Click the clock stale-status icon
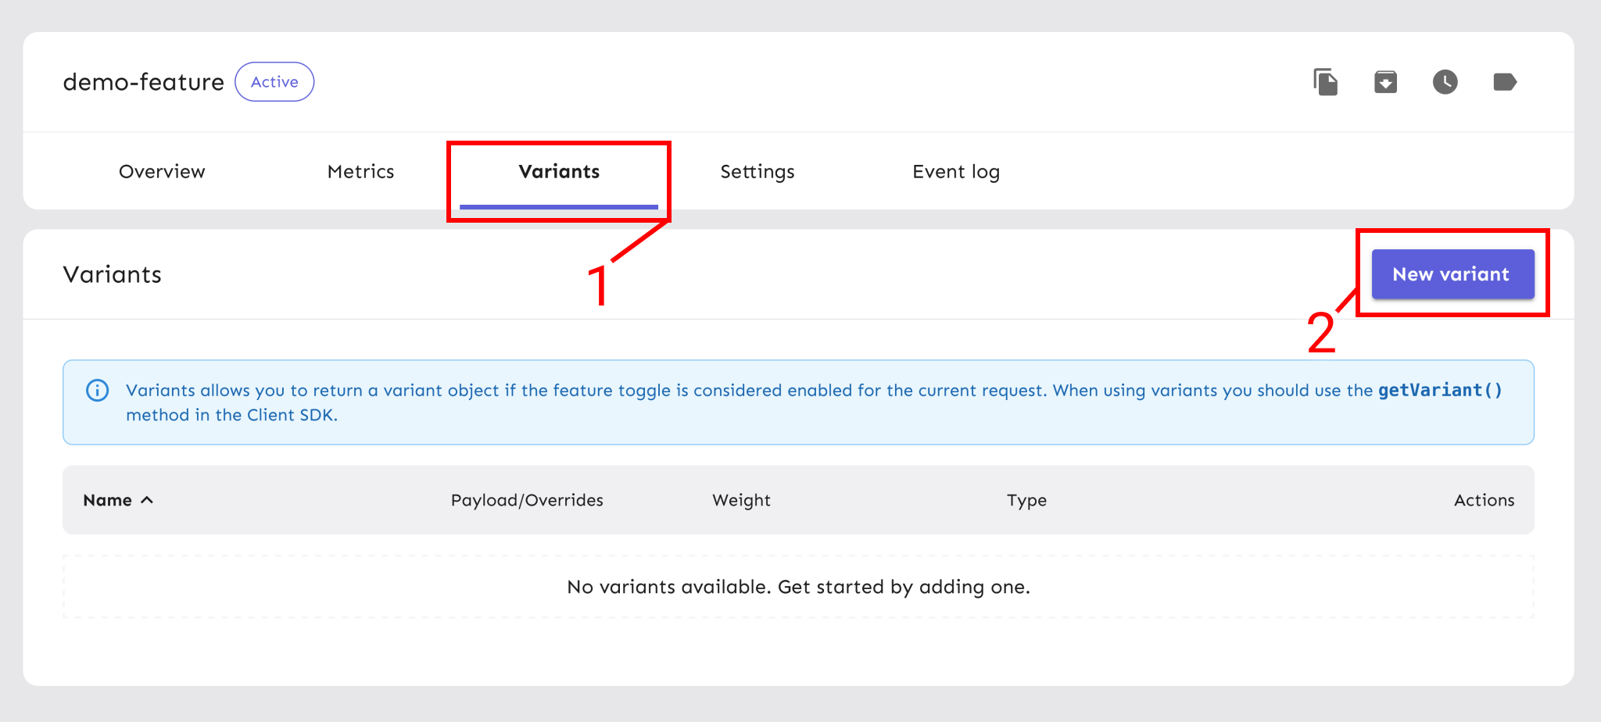 (x=1445, y=82)
